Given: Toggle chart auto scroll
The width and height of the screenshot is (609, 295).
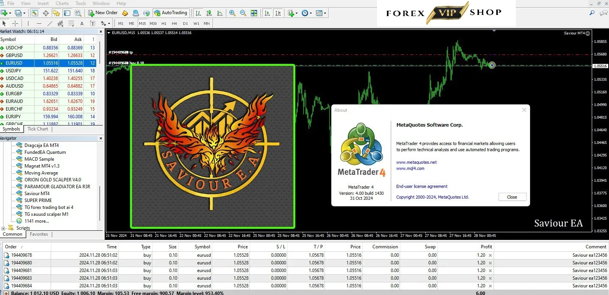Looking at the screenshot, I should (x=267, y=13).
